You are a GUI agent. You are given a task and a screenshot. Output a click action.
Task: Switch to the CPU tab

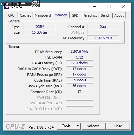(x=11, y=15)
